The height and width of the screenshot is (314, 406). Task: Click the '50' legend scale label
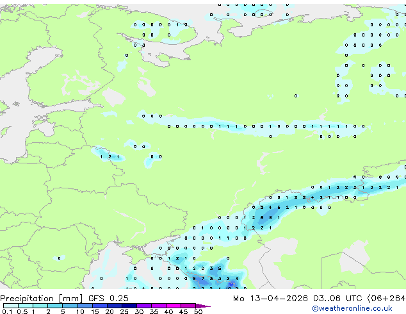point(198,311)
